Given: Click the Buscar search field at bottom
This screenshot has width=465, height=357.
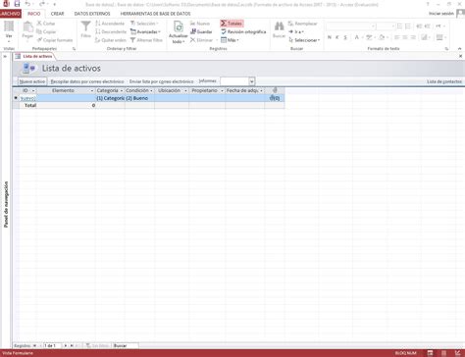Looking at the screenshot, I should (x=126, y=345).
